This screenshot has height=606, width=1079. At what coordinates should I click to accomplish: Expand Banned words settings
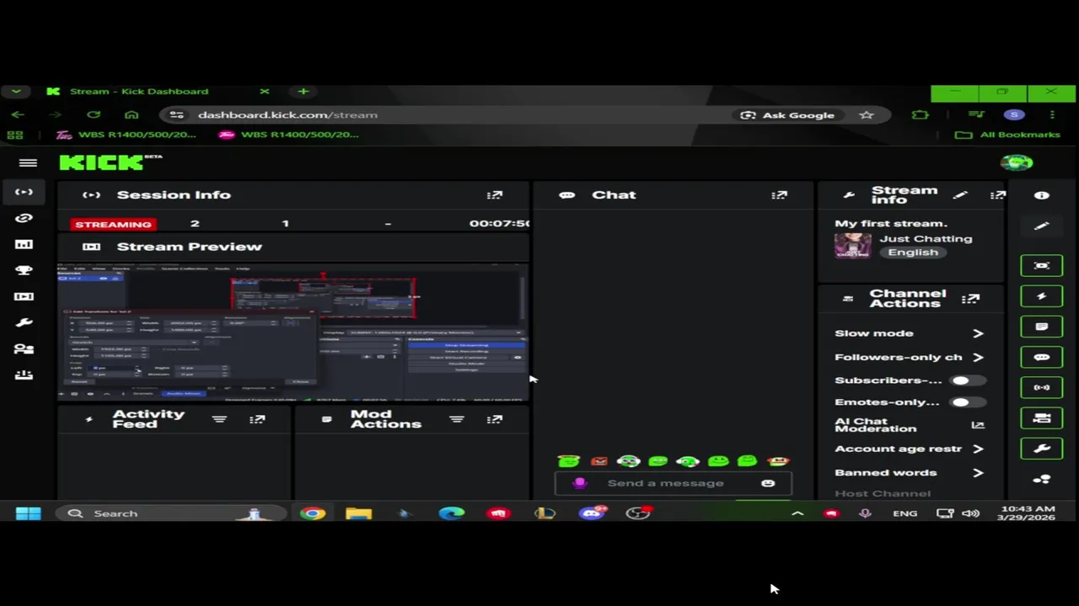click(x=978, y=472)
